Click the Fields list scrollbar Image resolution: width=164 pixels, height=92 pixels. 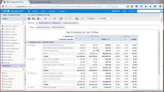[x=25, y=43]
